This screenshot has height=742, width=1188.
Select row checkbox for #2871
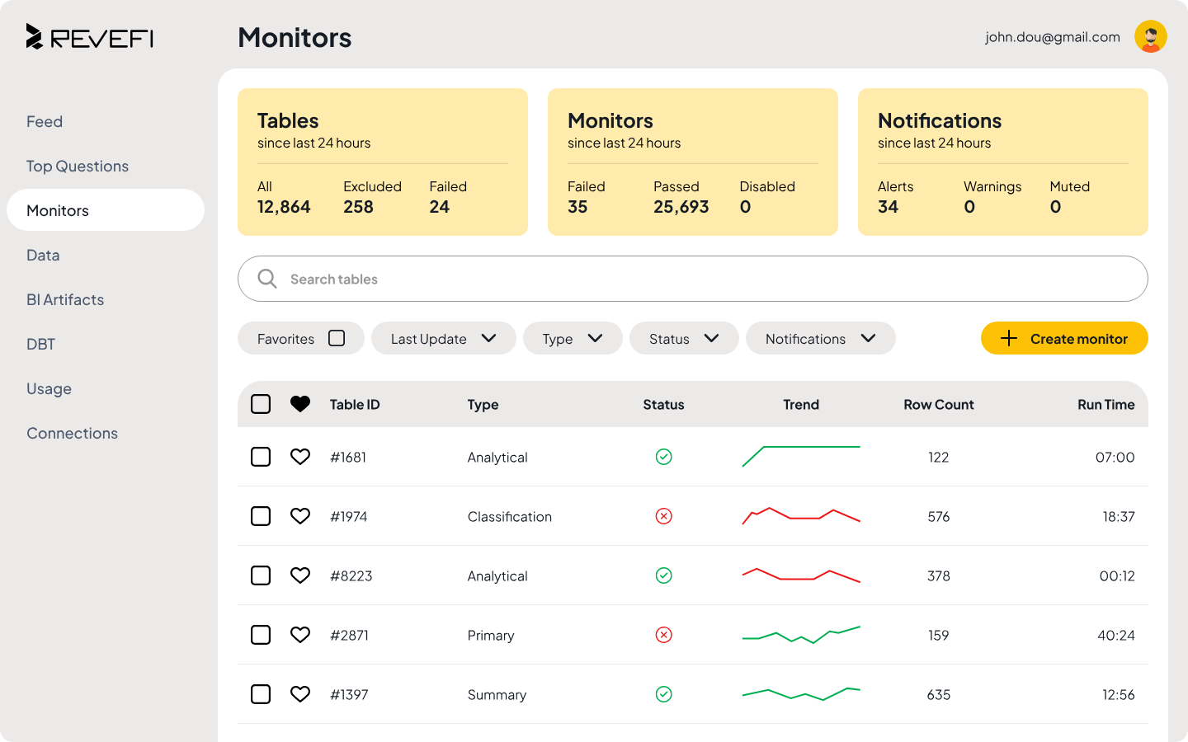pyautogui.click(x=261, y=635)
